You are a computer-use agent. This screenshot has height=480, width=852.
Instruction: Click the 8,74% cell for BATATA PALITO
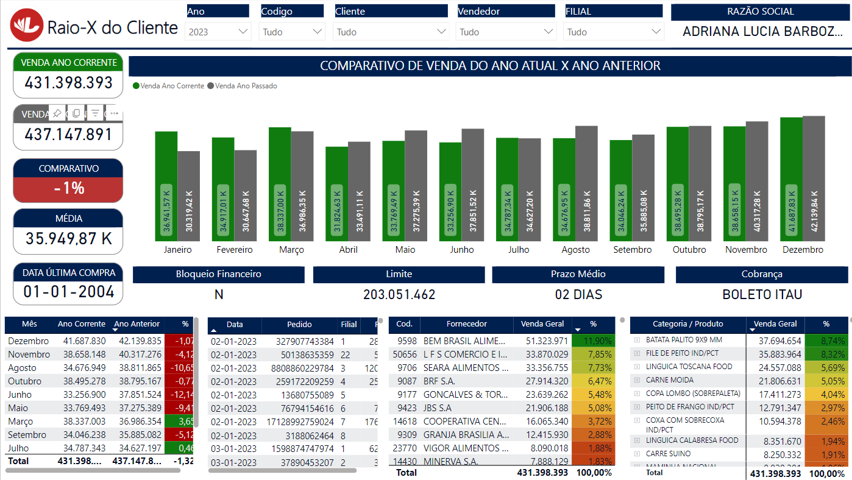click(826, 341)
